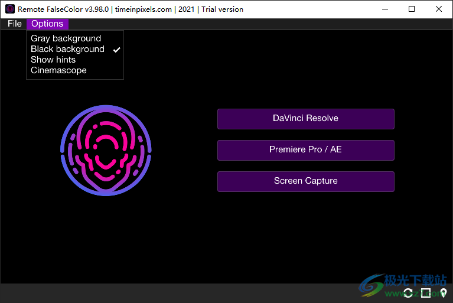The width and height of the screenshot is (453, 303).
Task: Click the FalseColor app icon in the title bar
Action: click(10, 9)
